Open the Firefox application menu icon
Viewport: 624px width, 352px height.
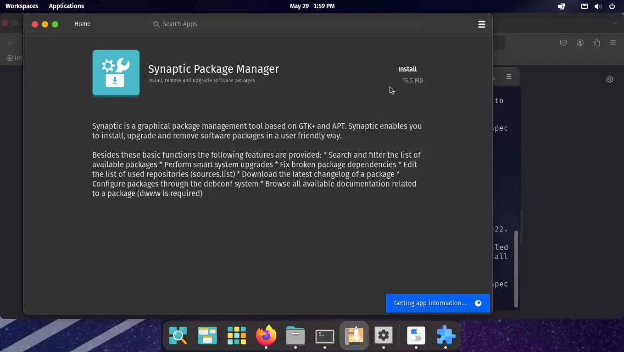click(613, 43)
